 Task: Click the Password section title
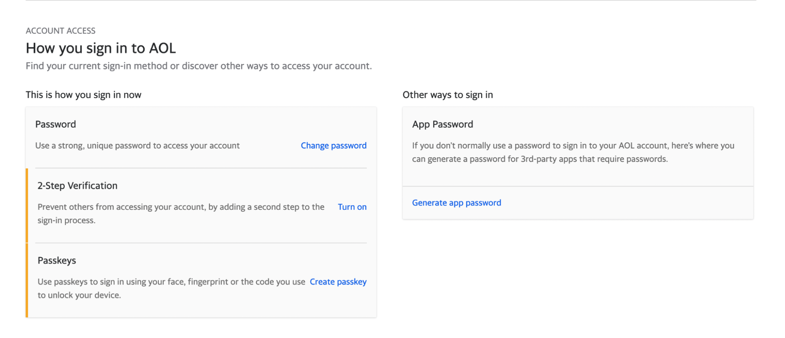[55, 124]
